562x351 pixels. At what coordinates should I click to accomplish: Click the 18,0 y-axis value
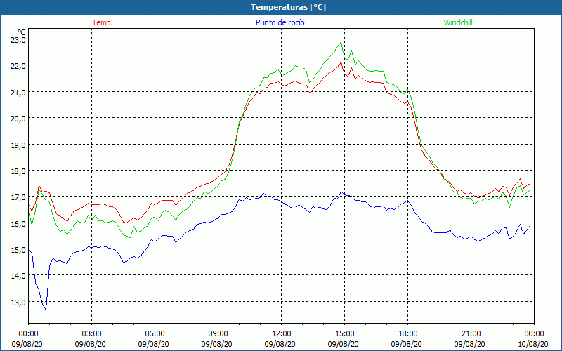coord(18,171)
